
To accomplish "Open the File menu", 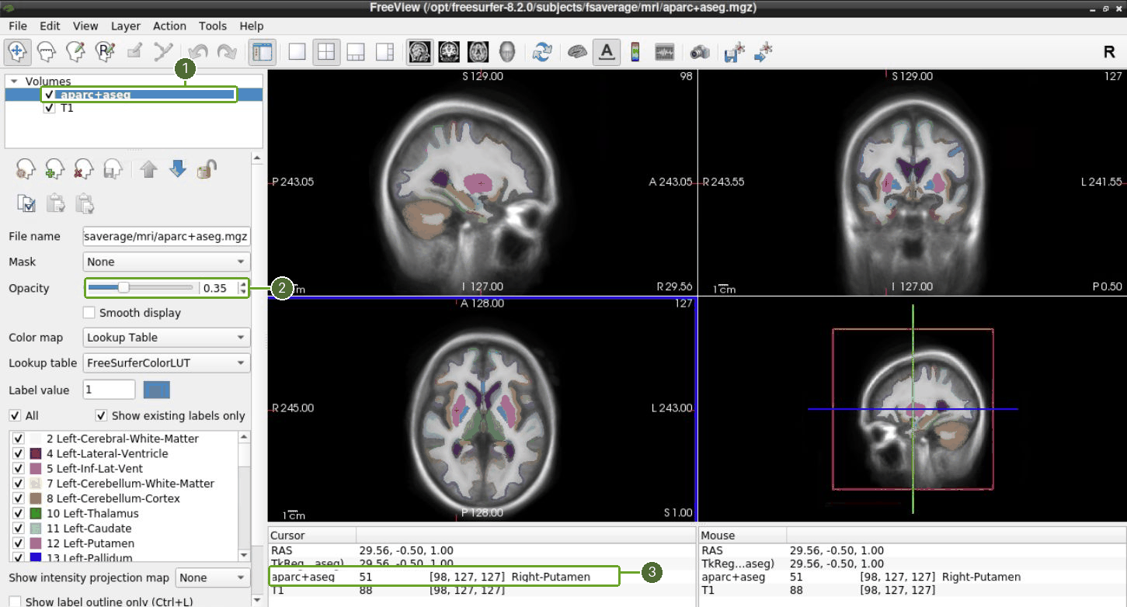I will click(17, 26).
